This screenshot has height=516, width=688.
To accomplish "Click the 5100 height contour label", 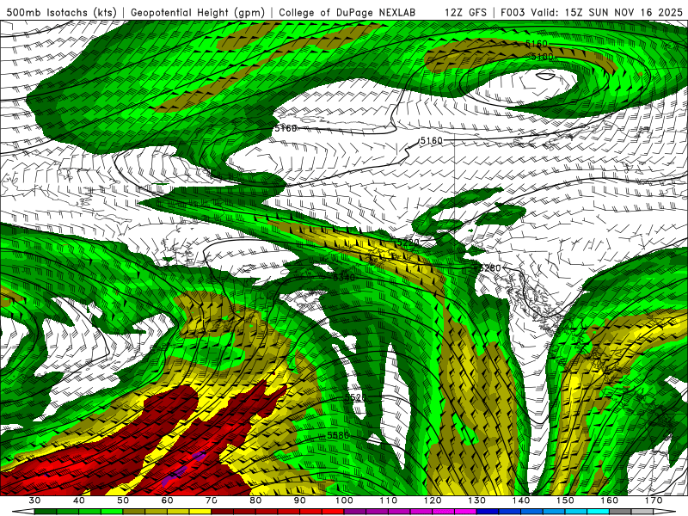I will click(x=542, y=57).
